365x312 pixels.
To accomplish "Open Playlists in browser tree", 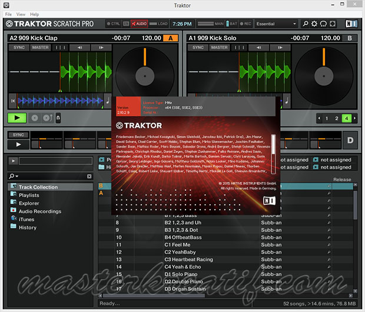I will [29, 195].
